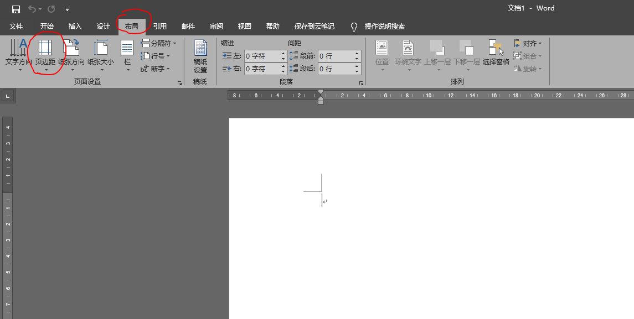634x319 pixels.
Task: Click the Undo arrow icon
Action: pos(32,9)
